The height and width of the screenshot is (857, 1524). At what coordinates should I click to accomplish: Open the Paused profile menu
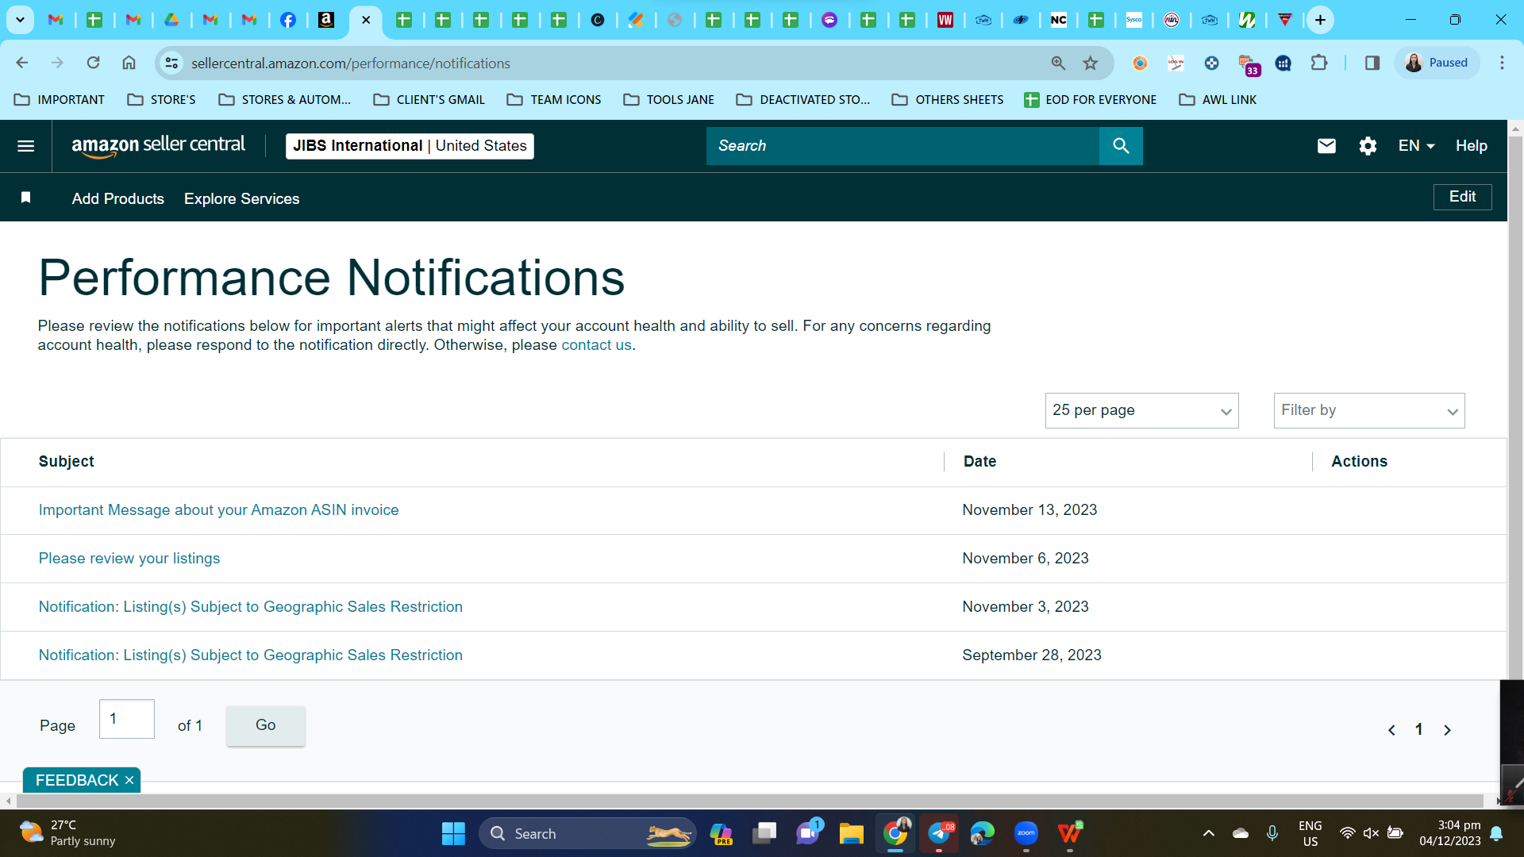click(x=1437, y=63)
